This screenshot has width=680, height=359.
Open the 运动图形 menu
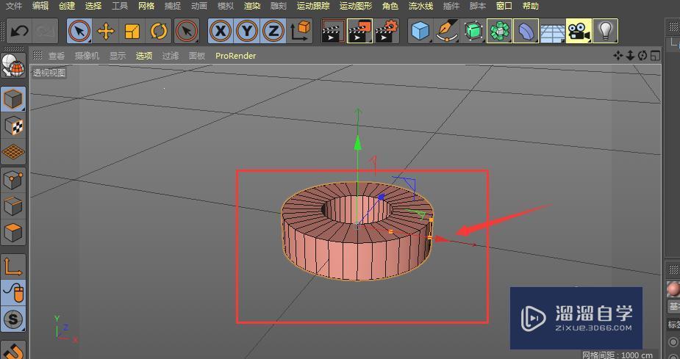tap(356, 6)
